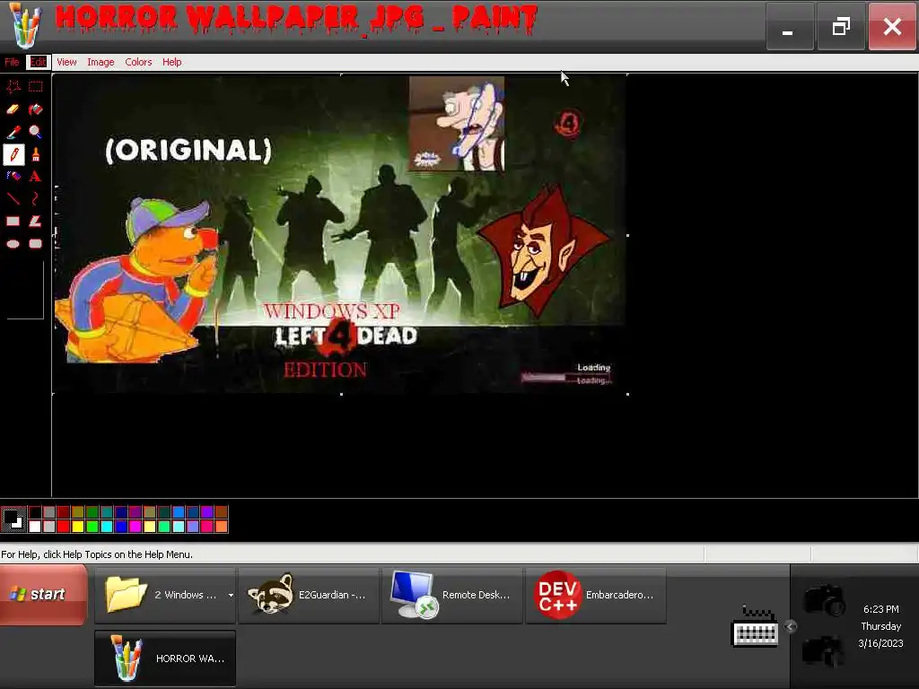Click the 6:23 PM clock
Screen dimensions: 919x689
pyautogui.click(x=881, y=609)
